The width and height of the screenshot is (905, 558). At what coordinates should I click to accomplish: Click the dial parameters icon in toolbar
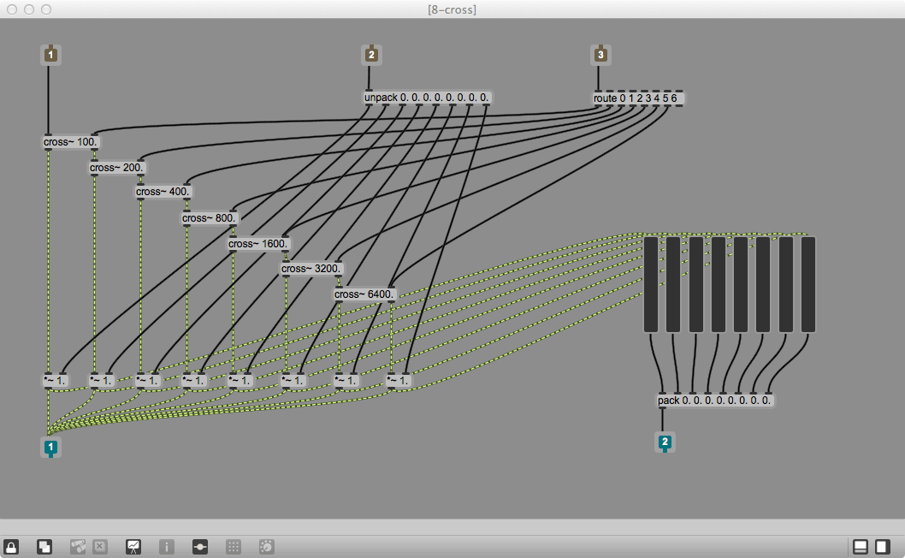tap(267, 547)
